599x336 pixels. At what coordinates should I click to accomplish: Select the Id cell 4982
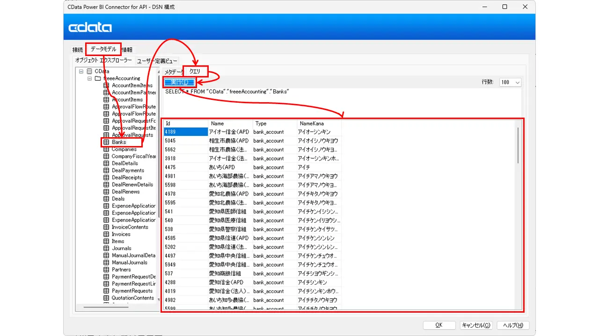[x=186, y=301]
